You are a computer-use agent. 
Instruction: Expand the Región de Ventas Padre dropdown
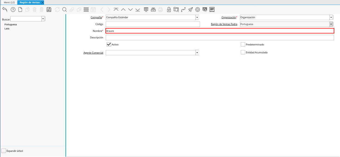pyautogui.click(x=331, y=24)
